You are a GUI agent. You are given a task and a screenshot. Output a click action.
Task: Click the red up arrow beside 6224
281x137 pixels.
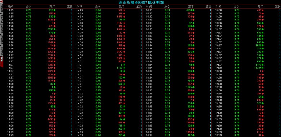(x=54, y=71)
